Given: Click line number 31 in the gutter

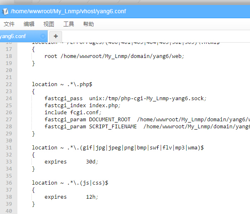Looking at the screenshot, I should [x=9, y=147].
